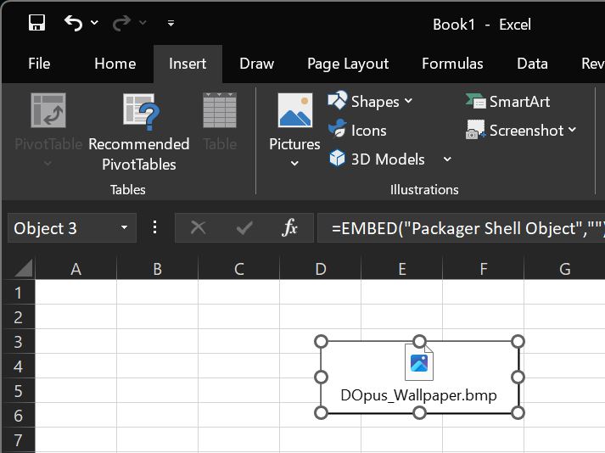Select row 3 header
The width and height of the screenshot is (605, 453).
pyautogui.click(x=18, y=342)
